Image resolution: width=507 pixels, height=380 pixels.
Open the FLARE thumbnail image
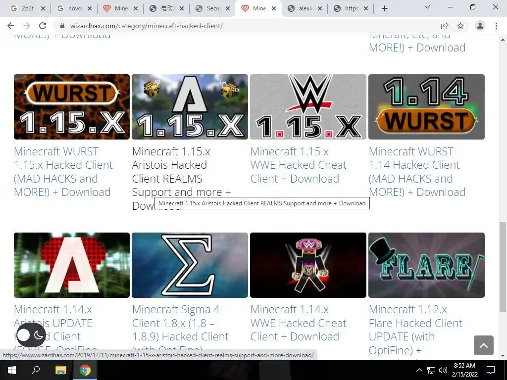(x=426, y=265)
